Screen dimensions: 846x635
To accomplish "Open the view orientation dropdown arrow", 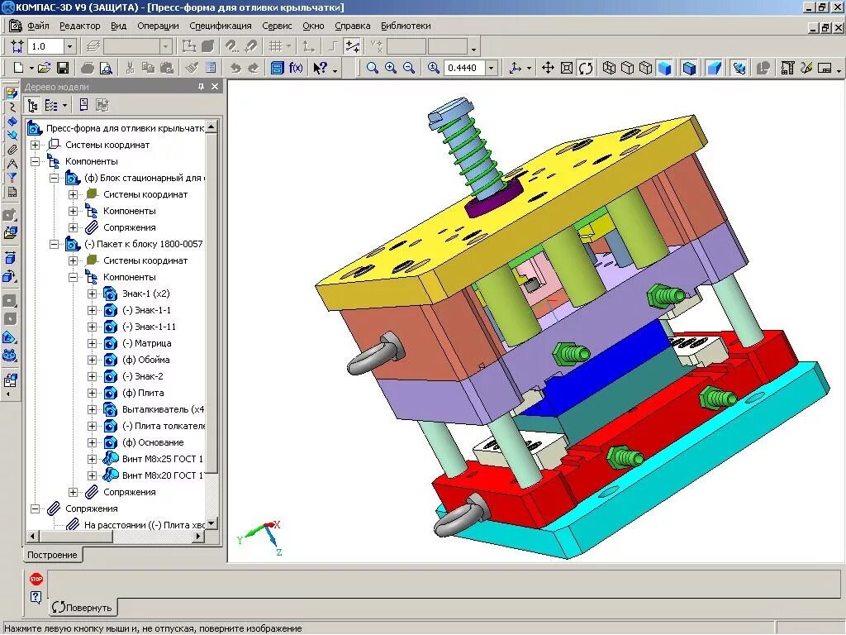I will coord(529,69).
